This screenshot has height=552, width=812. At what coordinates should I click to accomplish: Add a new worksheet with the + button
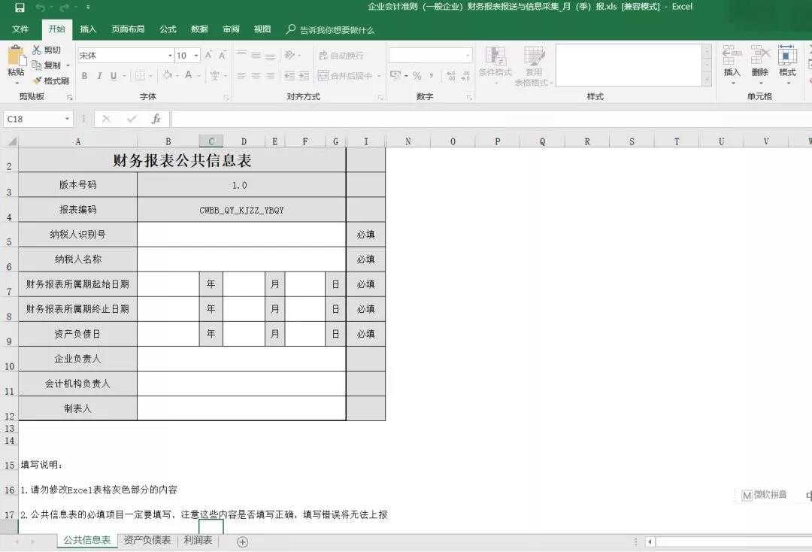tap(242, 541)
